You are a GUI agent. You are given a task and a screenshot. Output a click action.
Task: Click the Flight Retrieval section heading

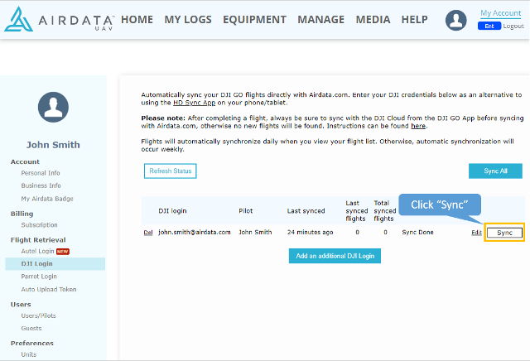38,240
